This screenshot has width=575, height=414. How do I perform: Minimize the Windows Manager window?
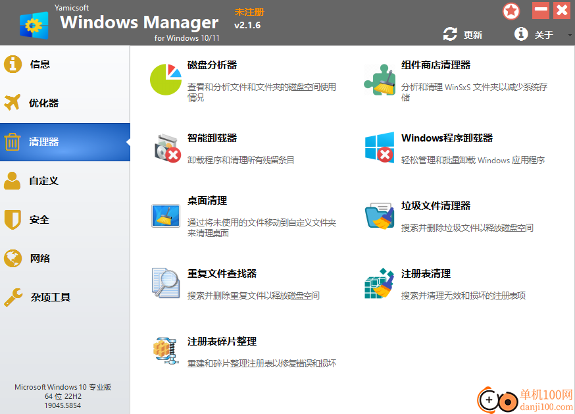(541, 11)
